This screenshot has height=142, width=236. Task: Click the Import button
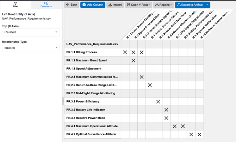point(115,5)
